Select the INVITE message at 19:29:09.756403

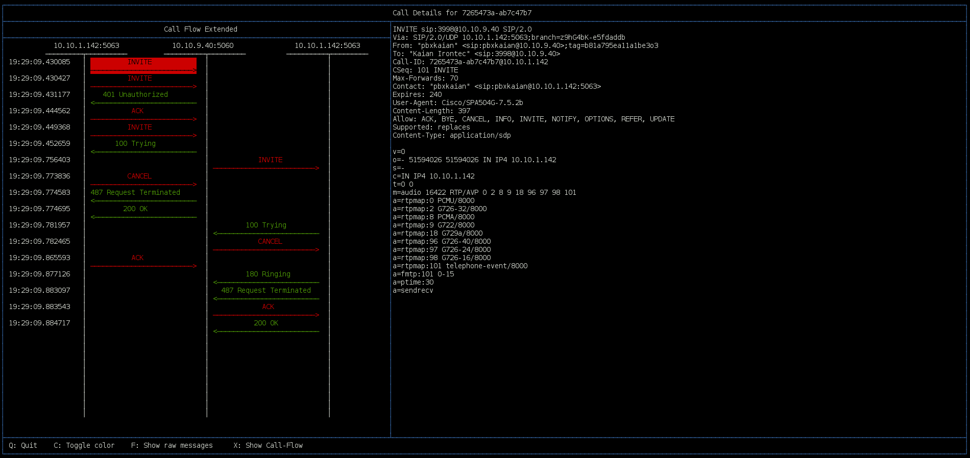pos(270,160)
